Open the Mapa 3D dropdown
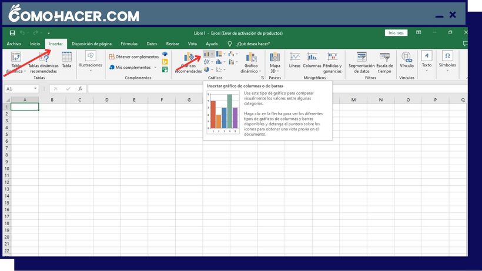The width and height of the screenshot is (482, 271). point(275,71)
